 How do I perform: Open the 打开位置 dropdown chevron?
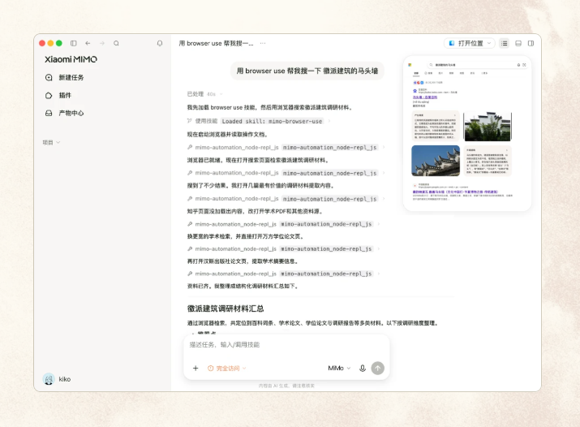pos(489,43)
